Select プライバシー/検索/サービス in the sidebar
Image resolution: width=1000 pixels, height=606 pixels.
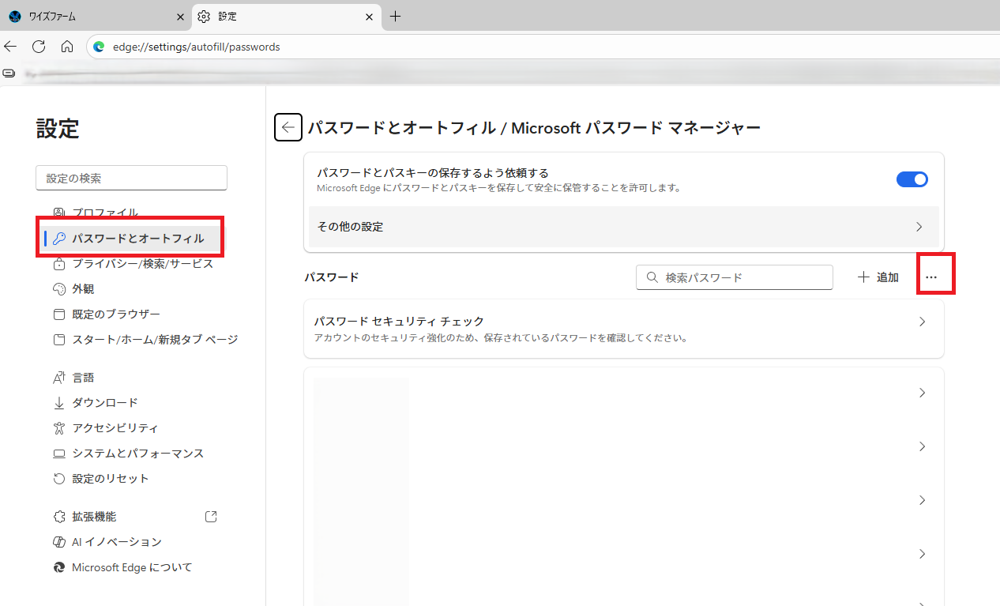(x=142, y=264)
